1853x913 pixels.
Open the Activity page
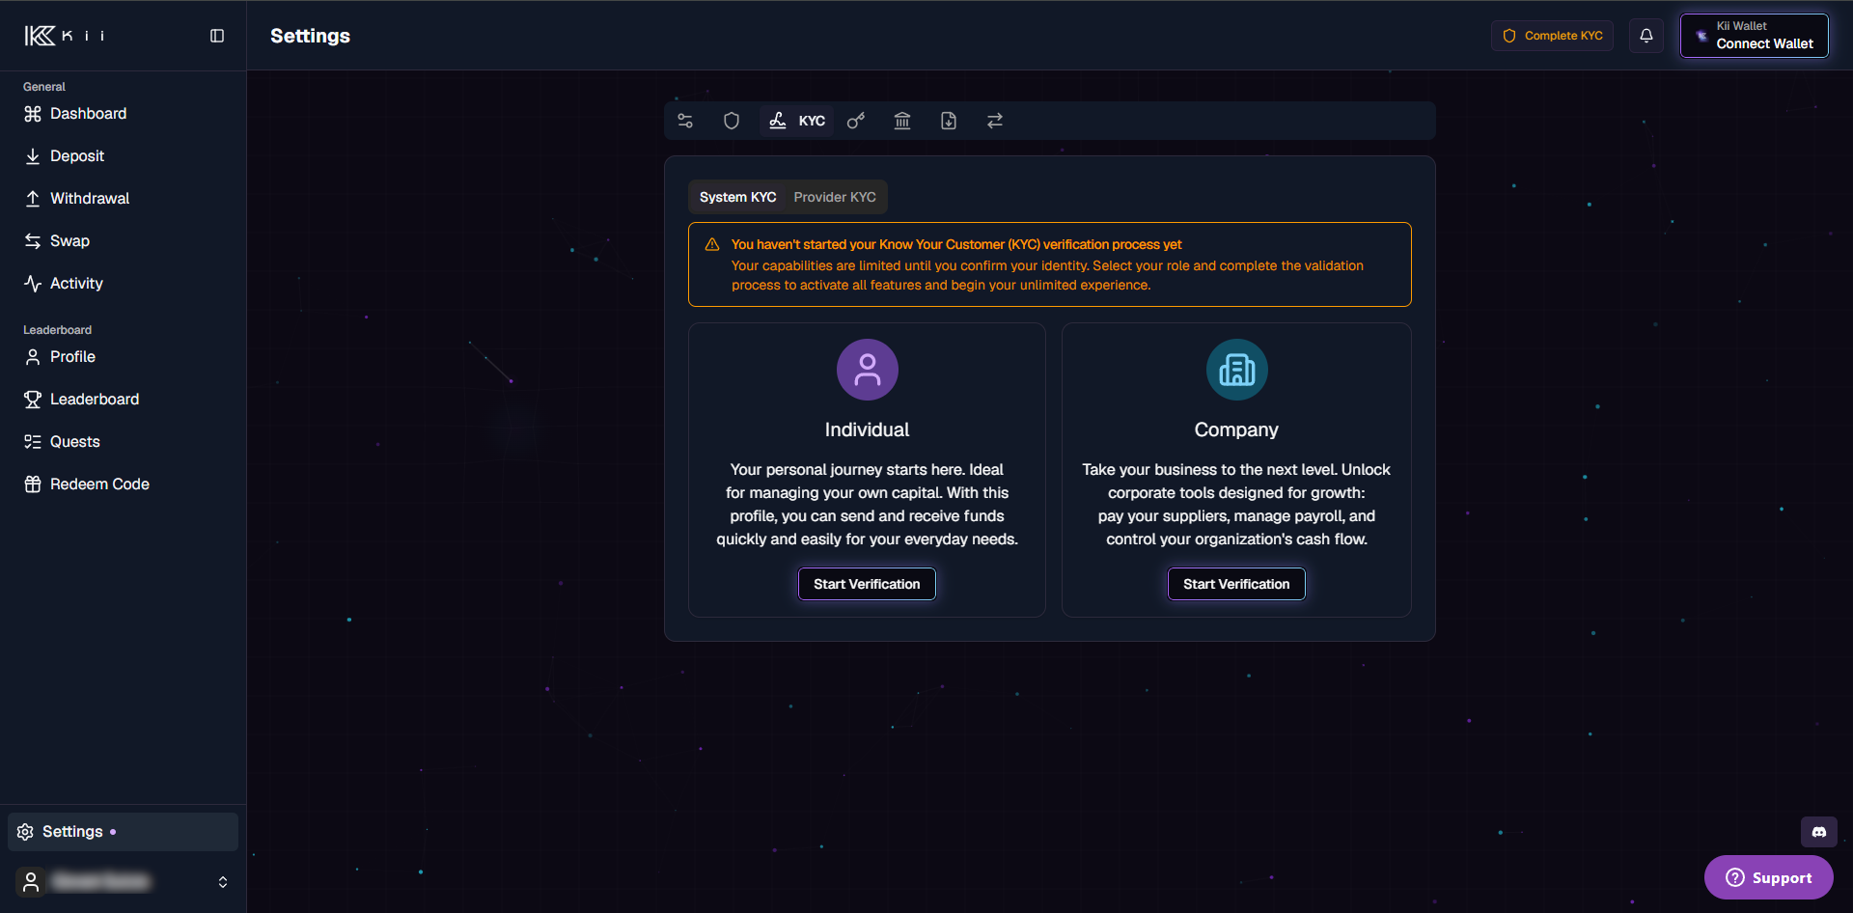[123, 284]
